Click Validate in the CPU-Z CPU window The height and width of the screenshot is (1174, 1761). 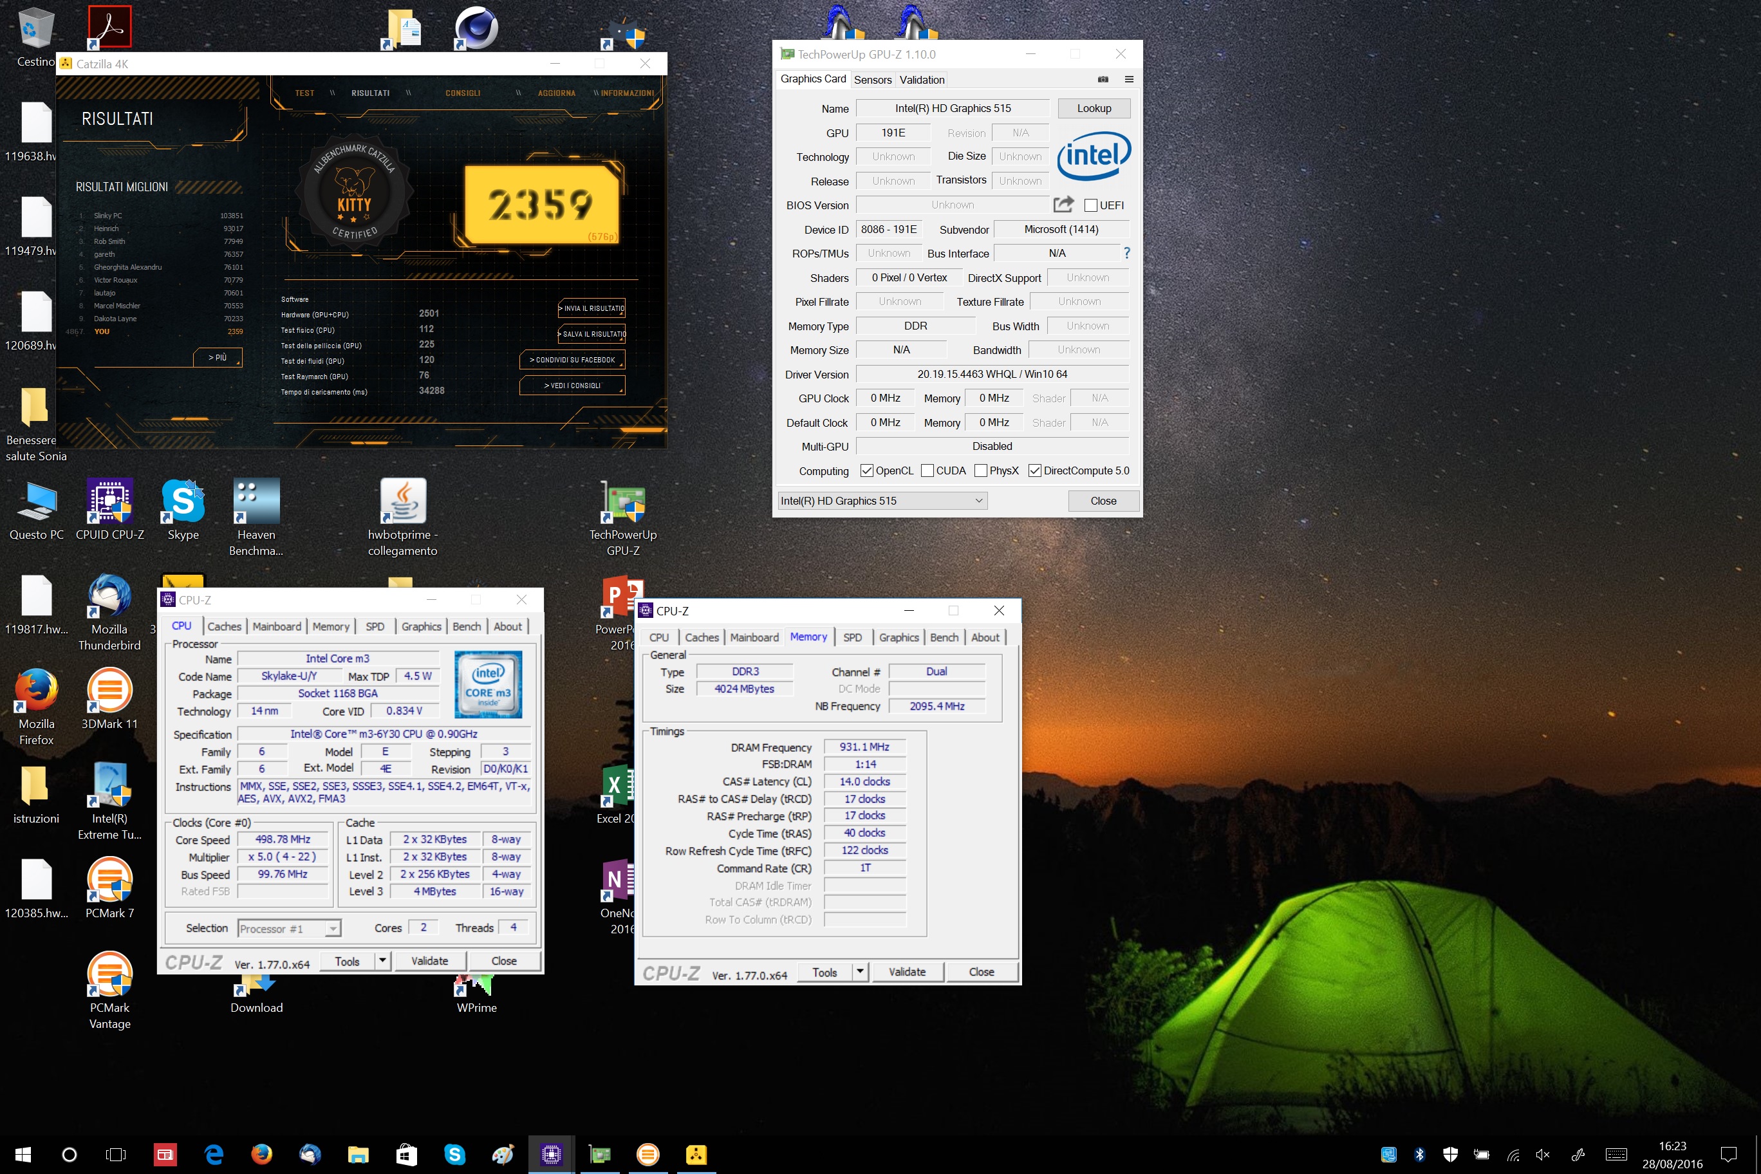pos(429,960)
